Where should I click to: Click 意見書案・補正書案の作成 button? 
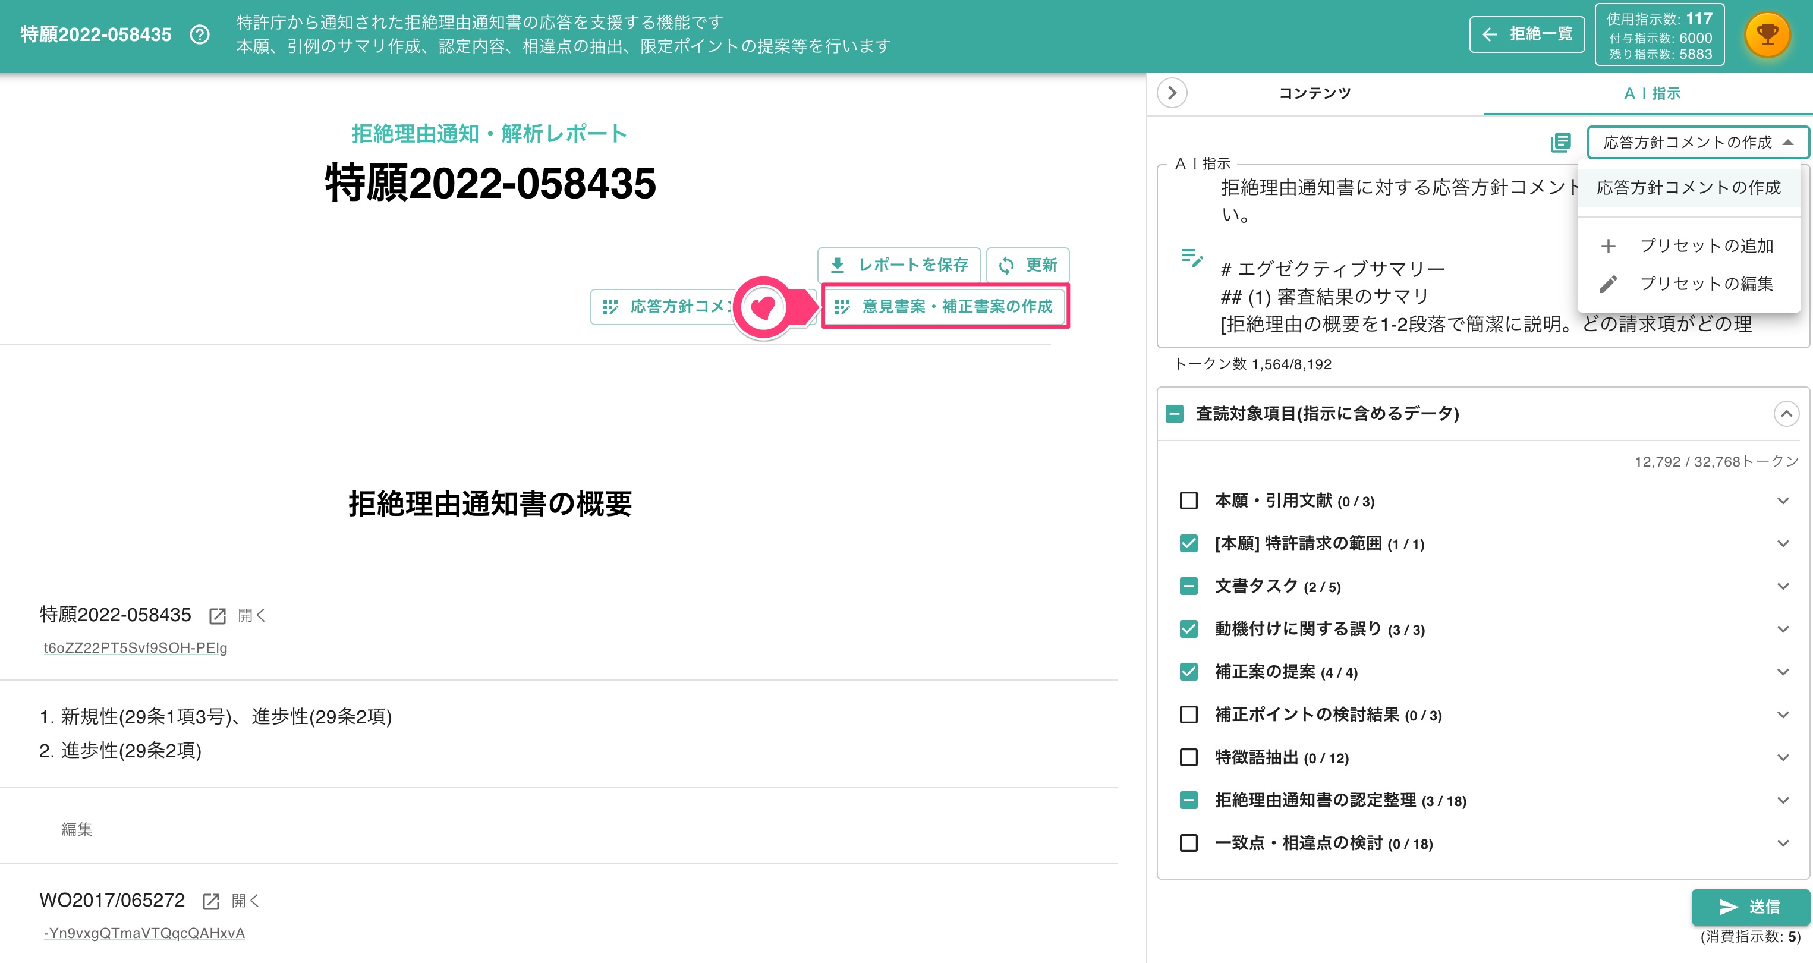(x=944, y=307)
